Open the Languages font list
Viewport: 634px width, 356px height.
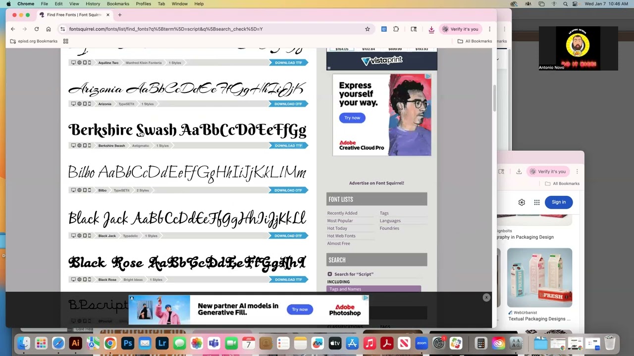click(390, 221)
